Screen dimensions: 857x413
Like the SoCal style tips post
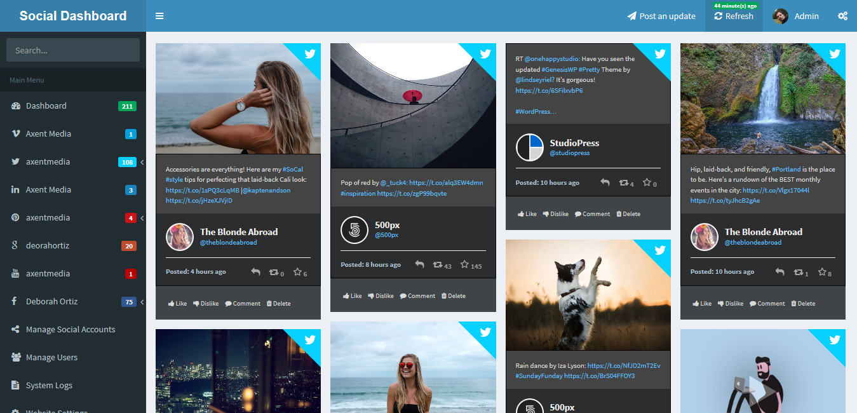pos(177,304)
